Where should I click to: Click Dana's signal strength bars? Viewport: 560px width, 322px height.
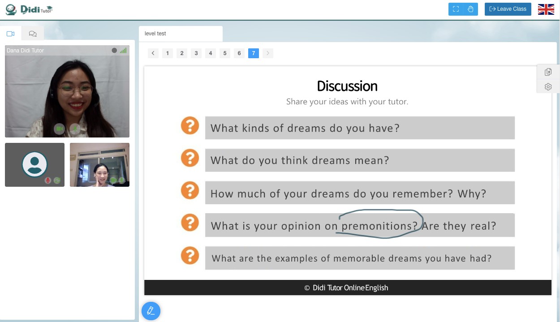pyautogui.click(x=123, y=51)
